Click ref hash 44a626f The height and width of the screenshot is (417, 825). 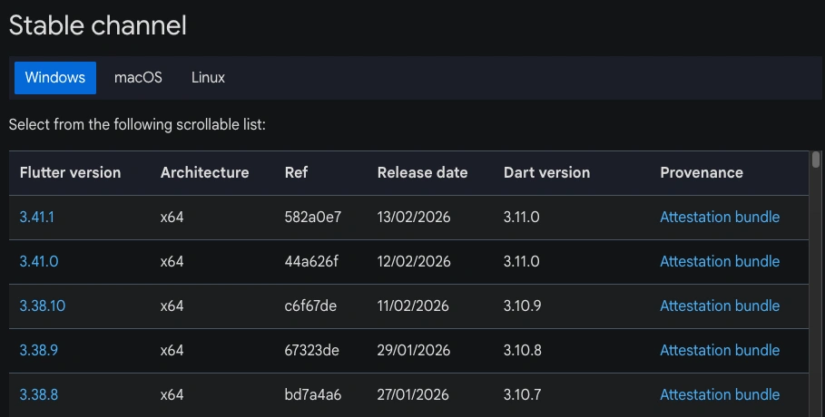[x=311, y=261]
